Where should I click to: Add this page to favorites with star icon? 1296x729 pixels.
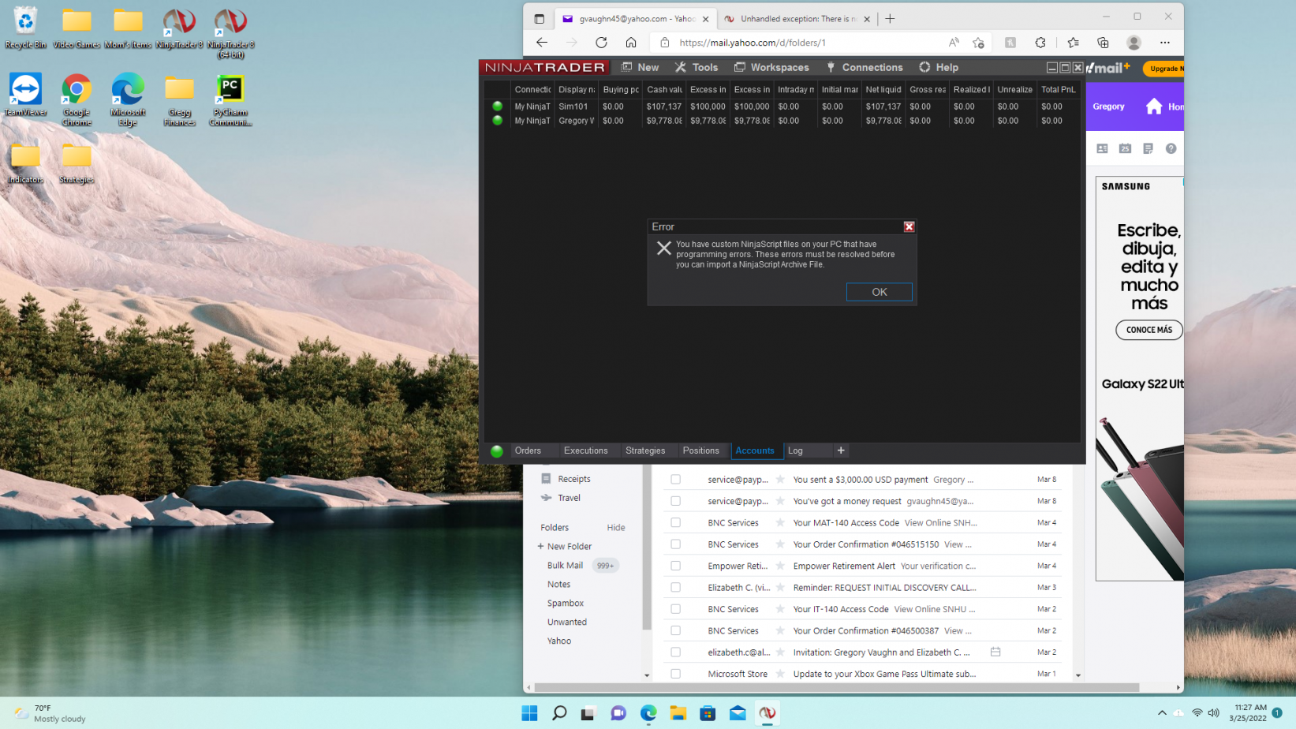[x=979, y=43]
